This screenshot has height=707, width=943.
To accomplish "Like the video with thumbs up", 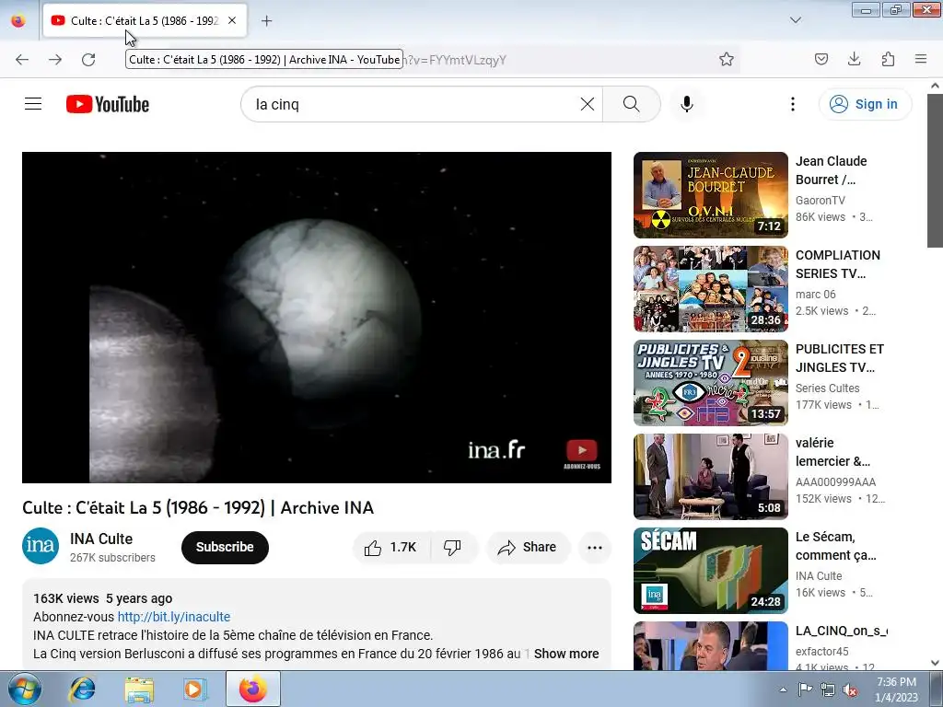I will click(x=390, y=547).
